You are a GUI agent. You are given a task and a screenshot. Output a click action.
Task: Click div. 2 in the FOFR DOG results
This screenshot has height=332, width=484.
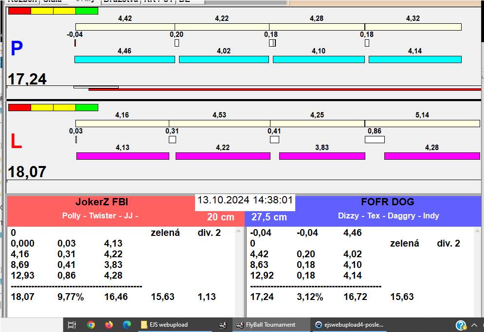click(x=448, y=244)
